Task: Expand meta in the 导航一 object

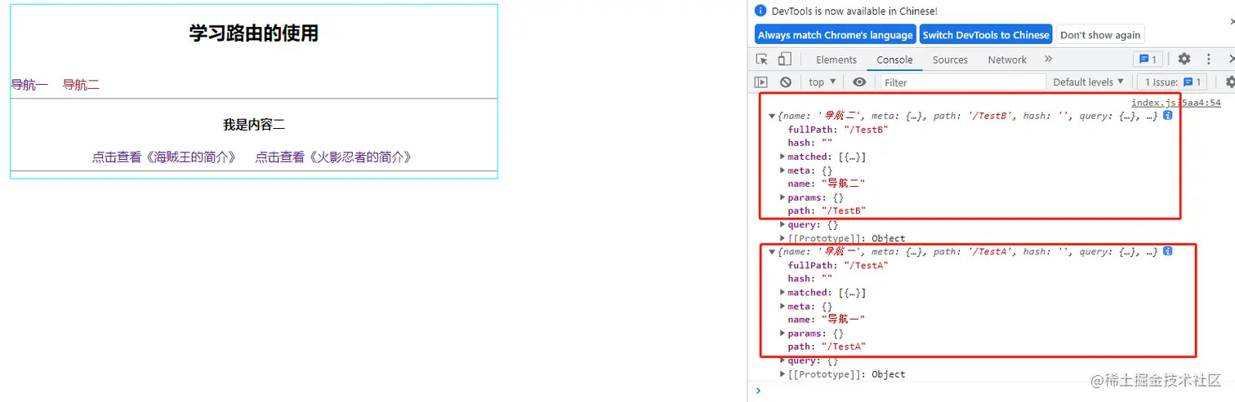Action: click(782, 307)
